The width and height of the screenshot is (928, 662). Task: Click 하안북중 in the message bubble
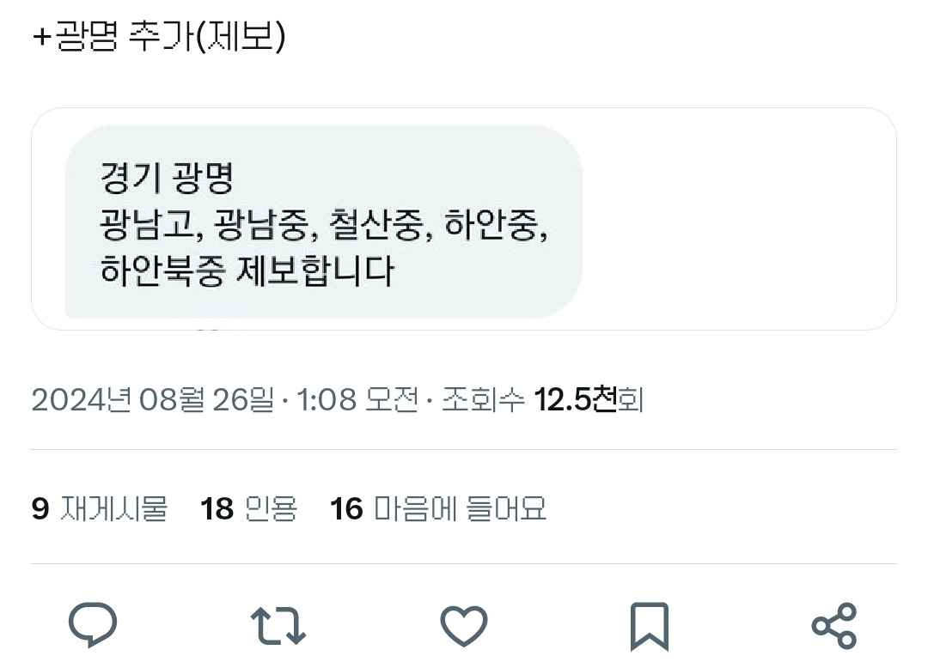pos(162,272)
